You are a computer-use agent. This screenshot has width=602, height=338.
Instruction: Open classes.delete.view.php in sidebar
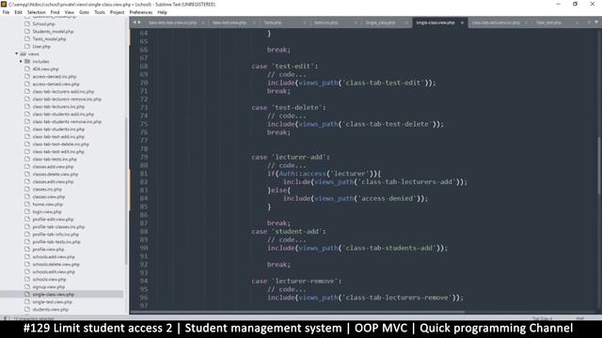[55, 175]
